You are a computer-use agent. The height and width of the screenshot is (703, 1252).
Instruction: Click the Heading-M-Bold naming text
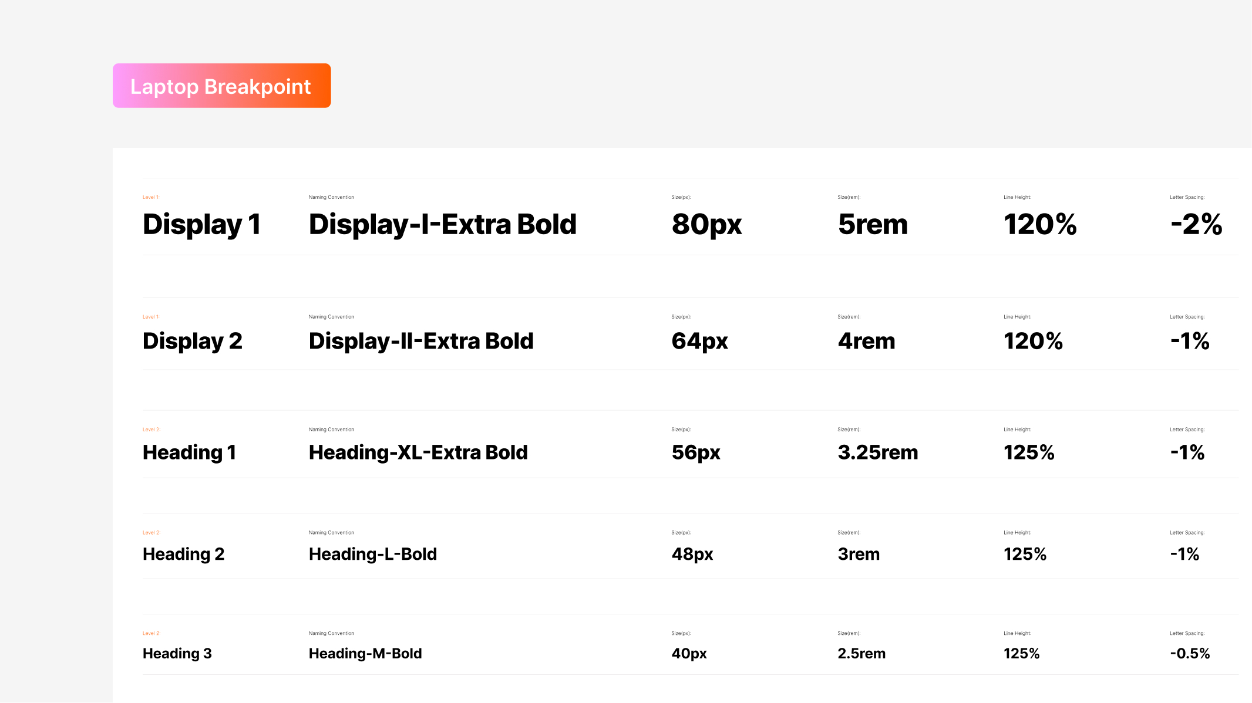pos(365,653)
